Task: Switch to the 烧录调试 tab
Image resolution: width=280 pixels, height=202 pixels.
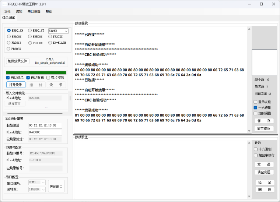Action: (9, 18)
